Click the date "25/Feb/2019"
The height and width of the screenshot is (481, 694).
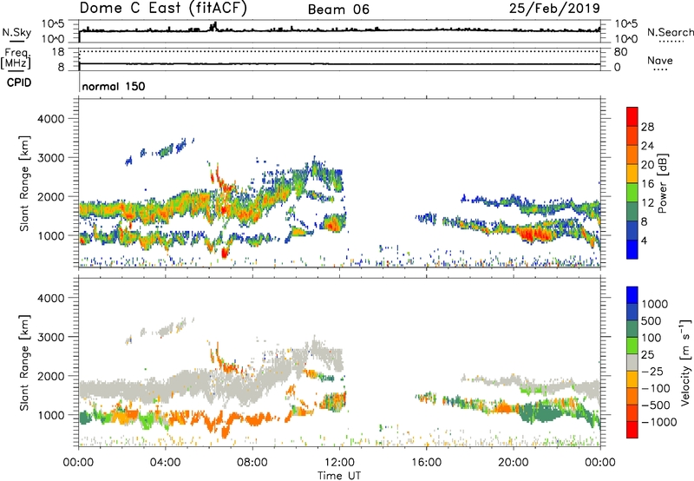click(554, 9)
